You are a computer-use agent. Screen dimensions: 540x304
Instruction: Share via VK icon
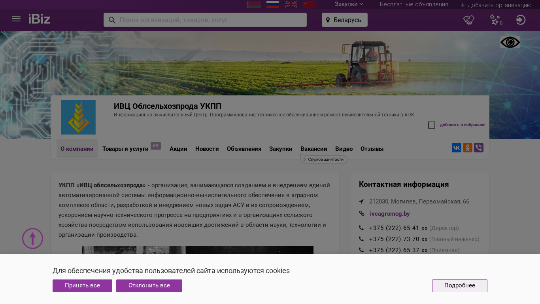coord(457,148)
